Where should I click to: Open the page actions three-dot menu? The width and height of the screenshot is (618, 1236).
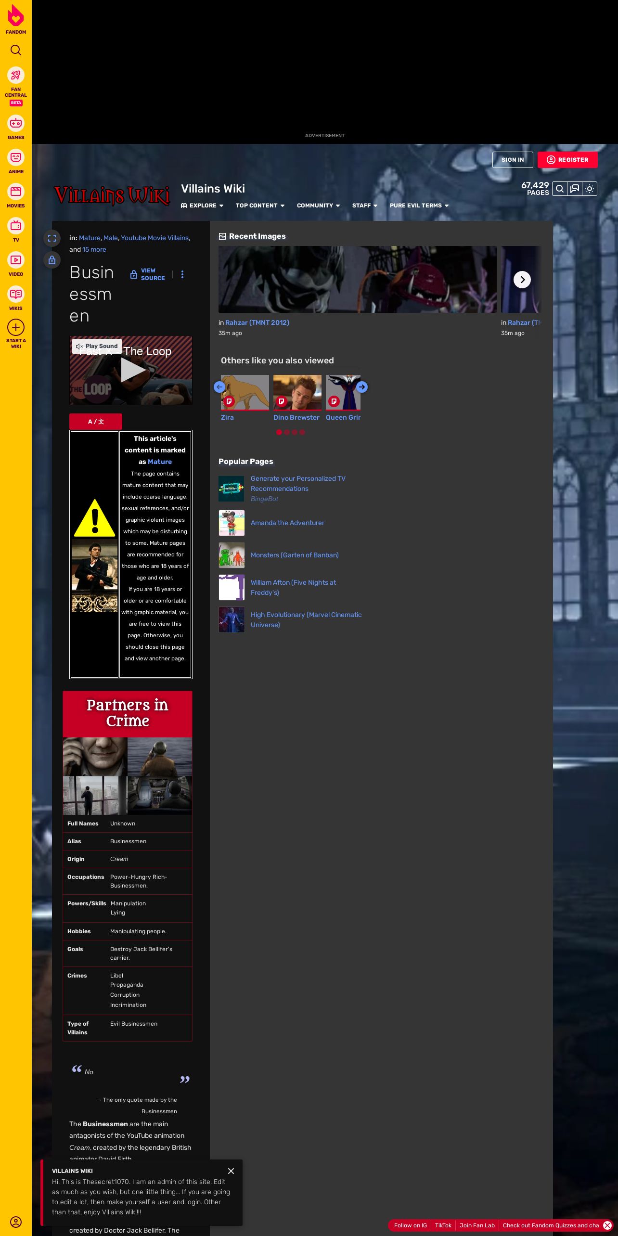click(182, 274)
